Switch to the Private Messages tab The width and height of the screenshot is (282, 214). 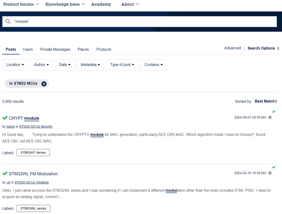click(x=55, y=49)
